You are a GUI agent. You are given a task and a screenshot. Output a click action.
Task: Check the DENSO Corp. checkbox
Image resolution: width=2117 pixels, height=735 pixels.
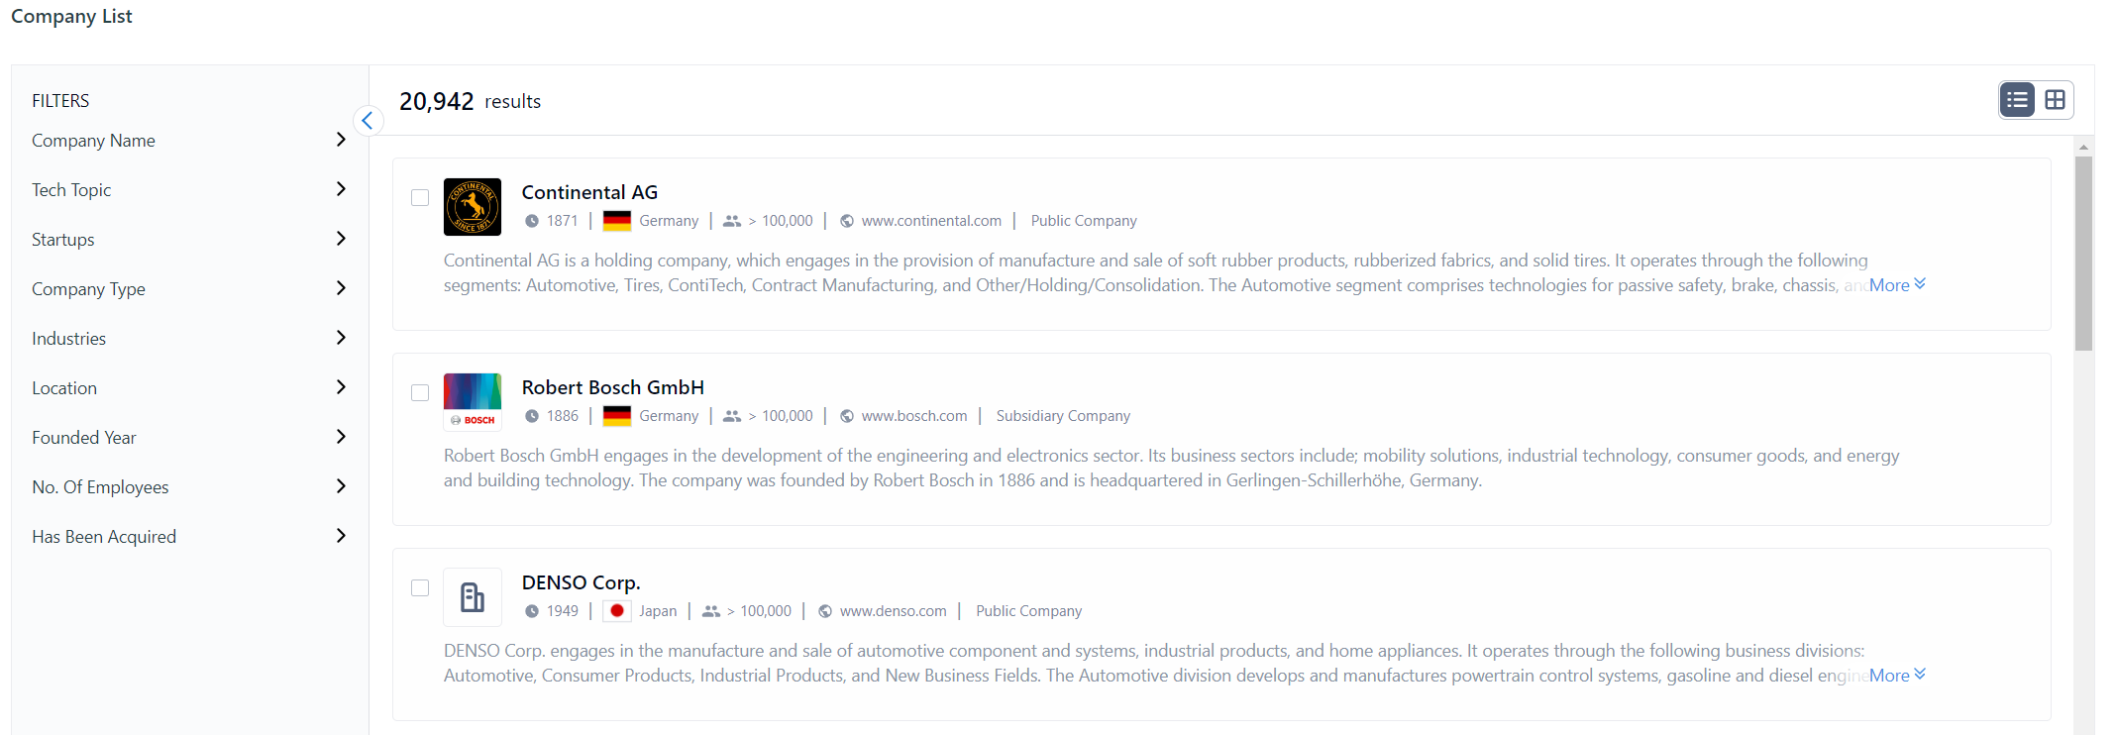point(420,588)
